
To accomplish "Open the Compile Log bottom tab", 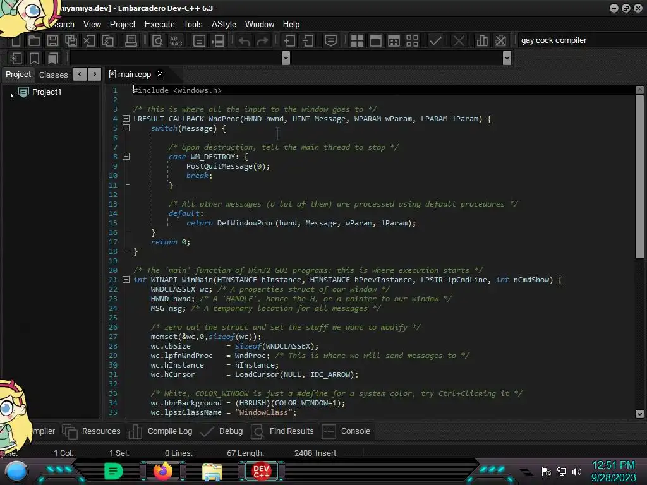I will (x=160, y=431).
